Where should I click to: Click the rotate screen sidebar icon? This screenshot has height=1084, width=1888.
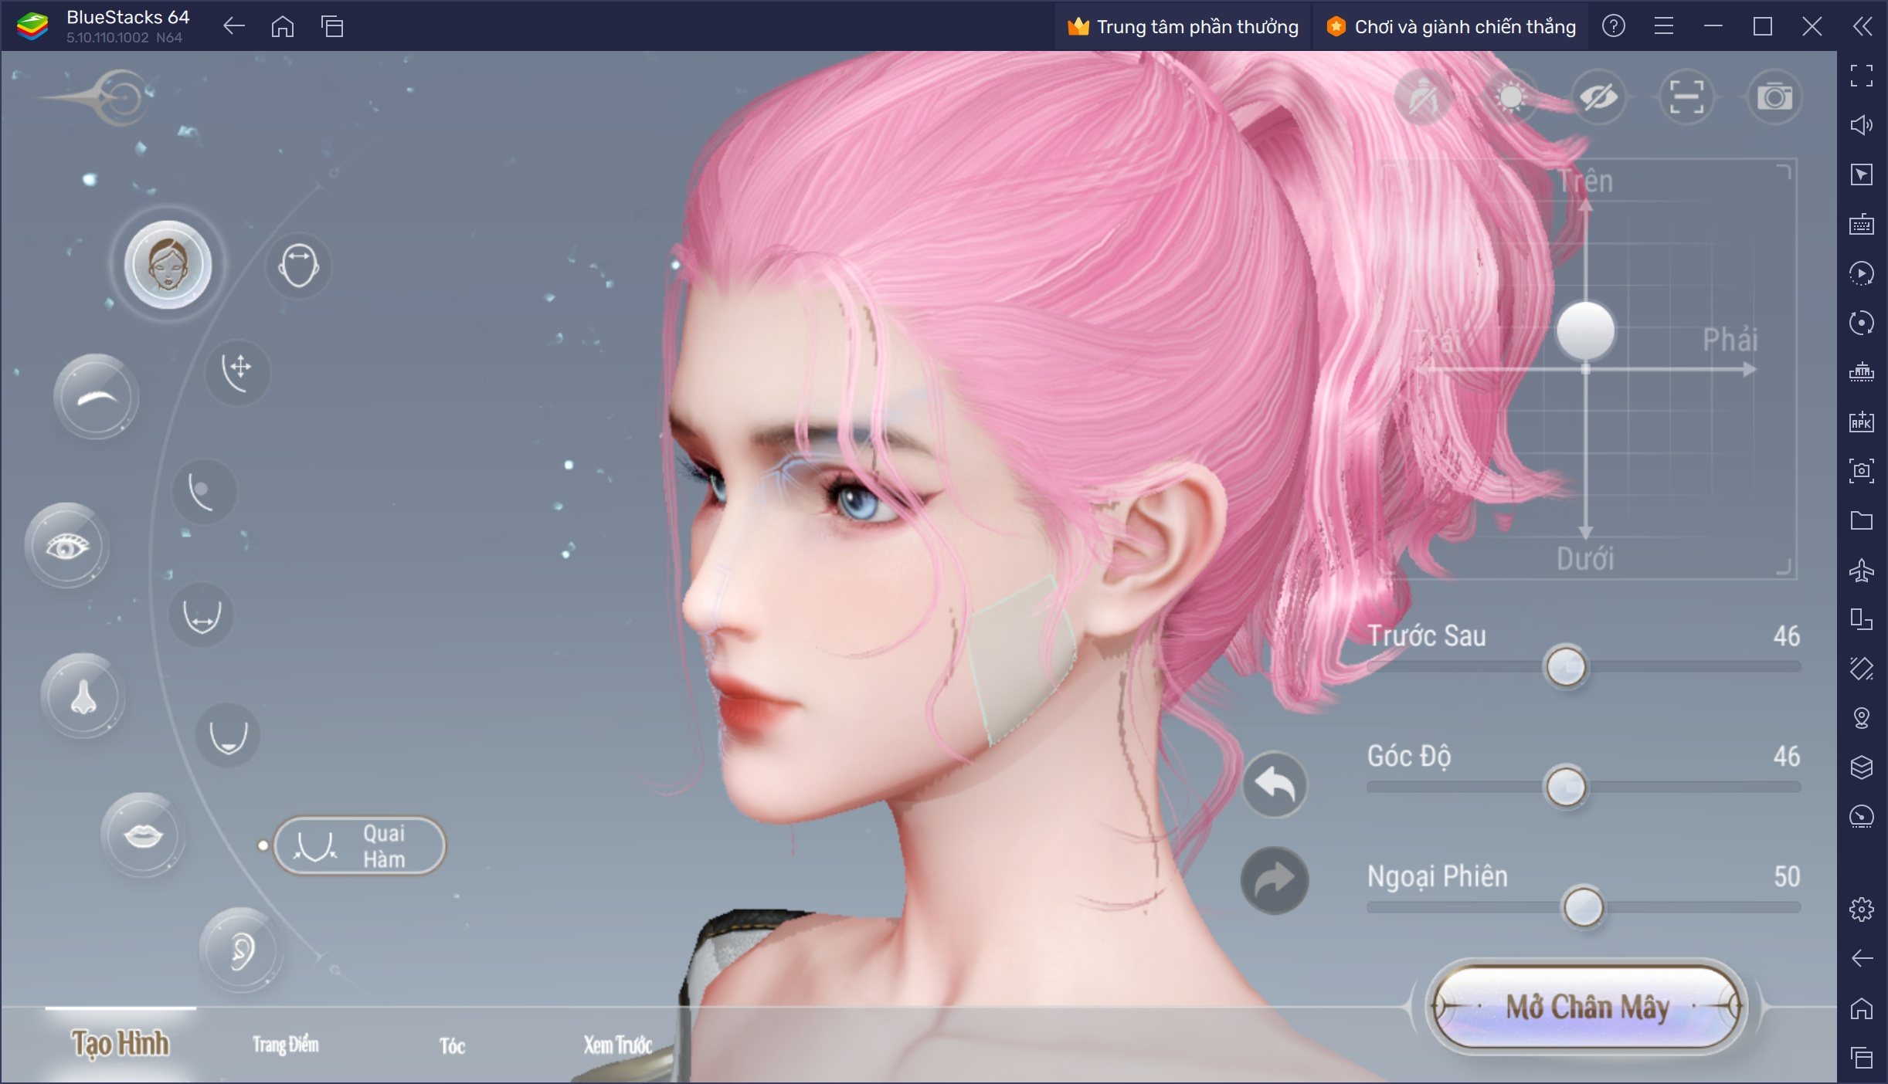click(x=1862, y=669)
